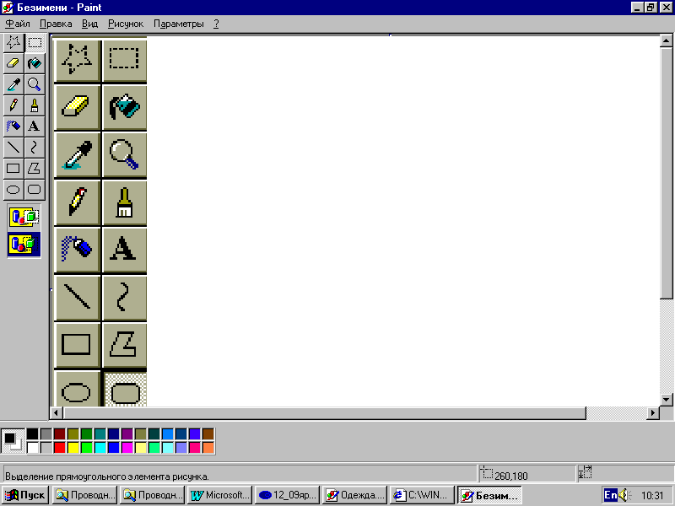Click the vertical scrollbar up arrow
The height and width of the screenshot is (506, 675).
(666, 40)
